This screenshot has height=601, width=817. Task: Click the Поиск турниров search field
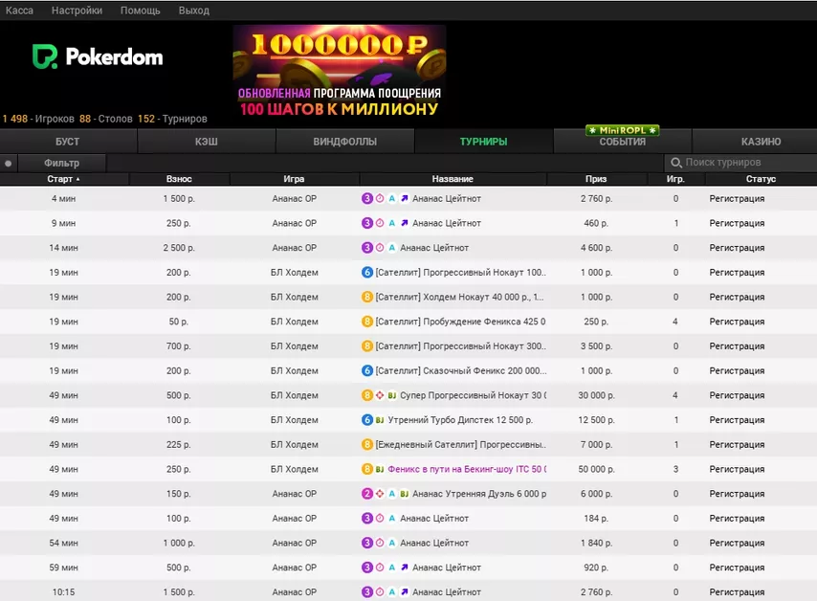[746, 164]
